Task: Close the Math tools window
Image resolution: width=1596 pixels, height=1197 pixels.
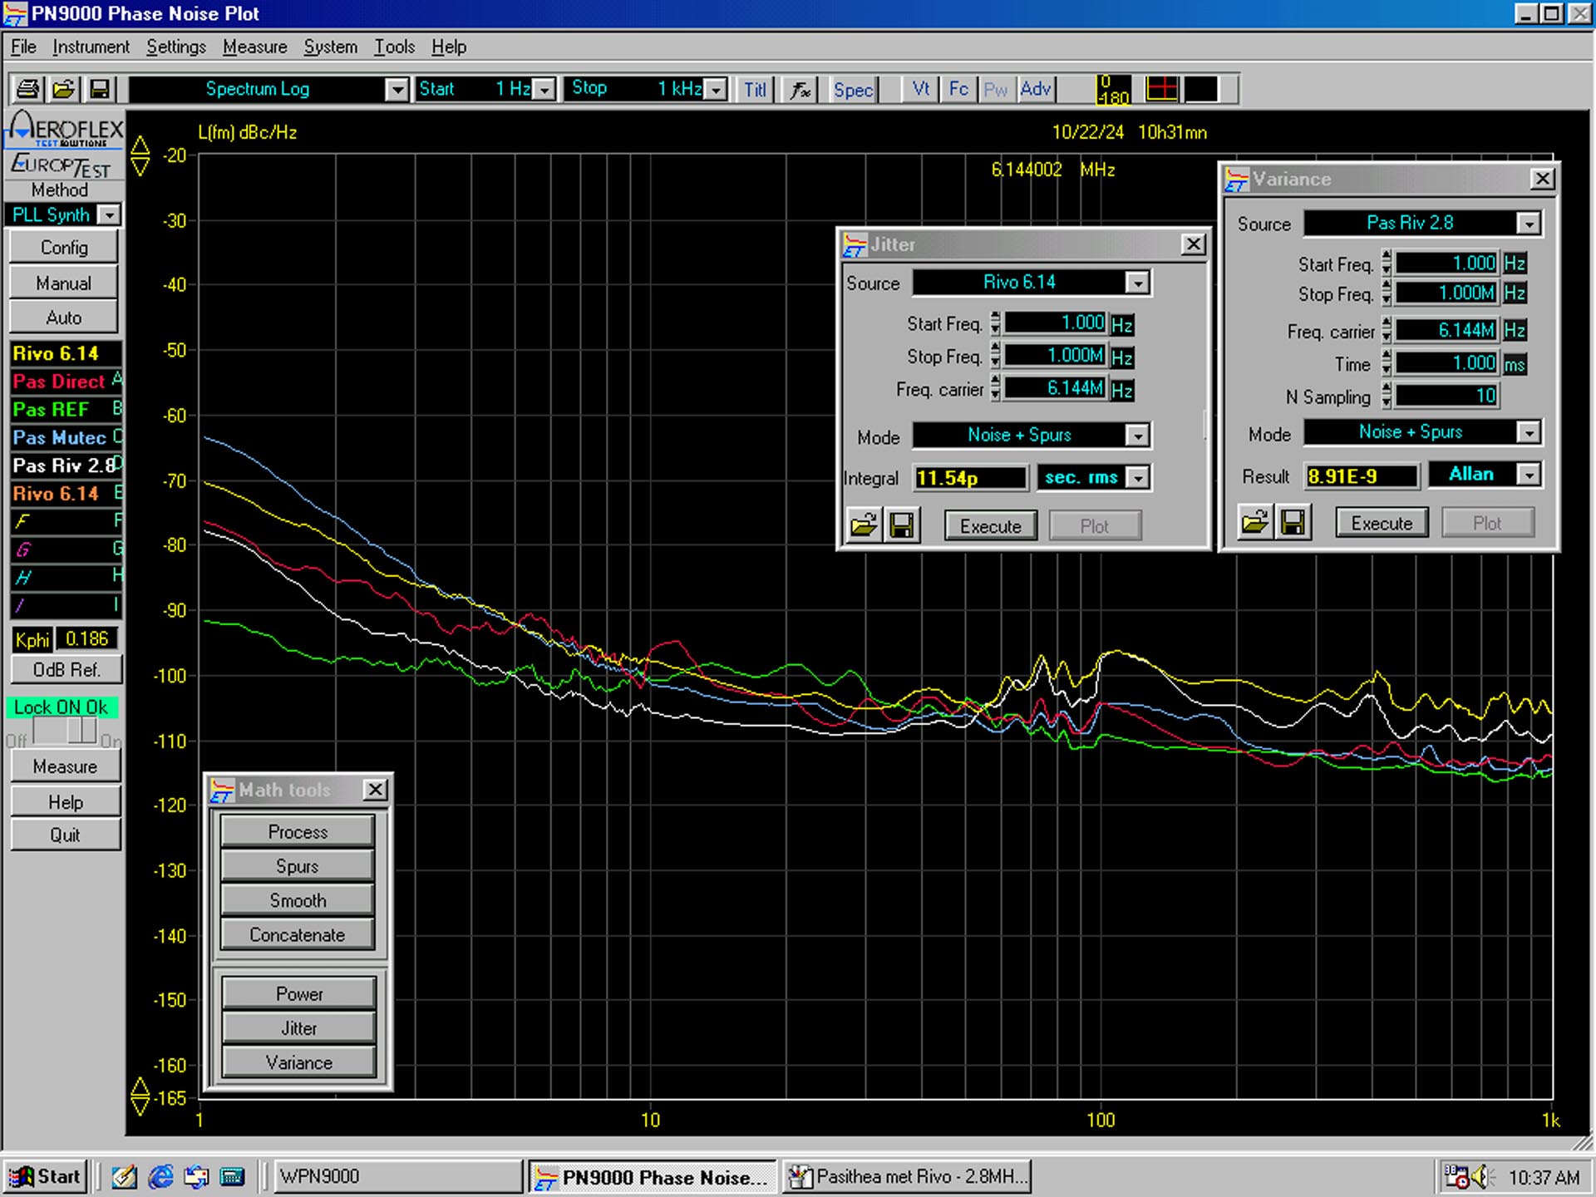Action: [x=376, y=789]
